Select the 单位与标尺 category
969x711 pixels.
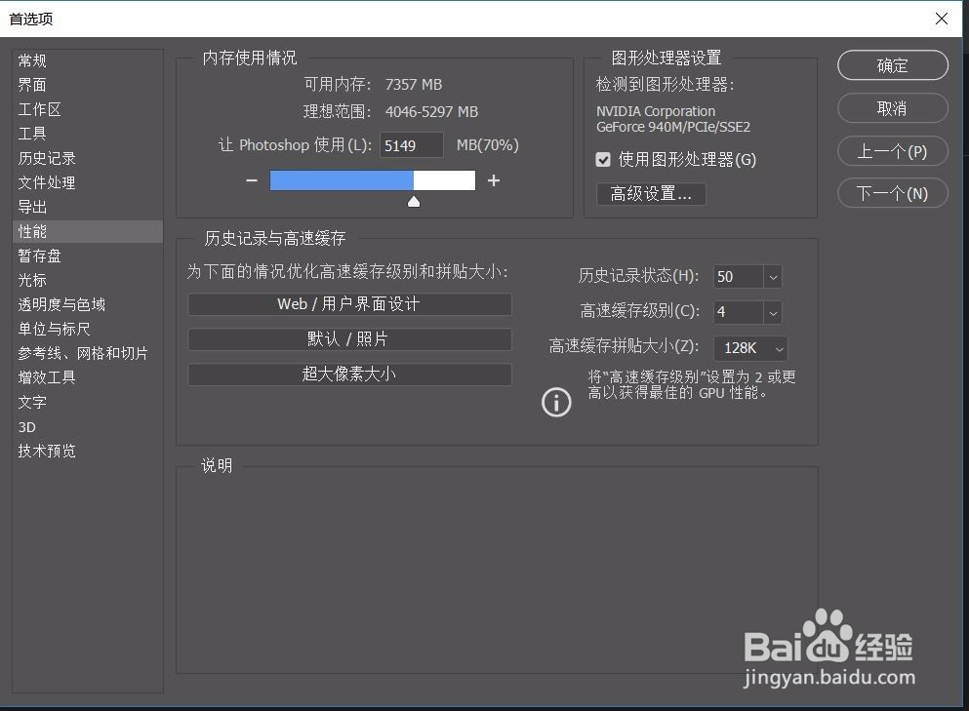pyautogui.click(x=88, y=329)
